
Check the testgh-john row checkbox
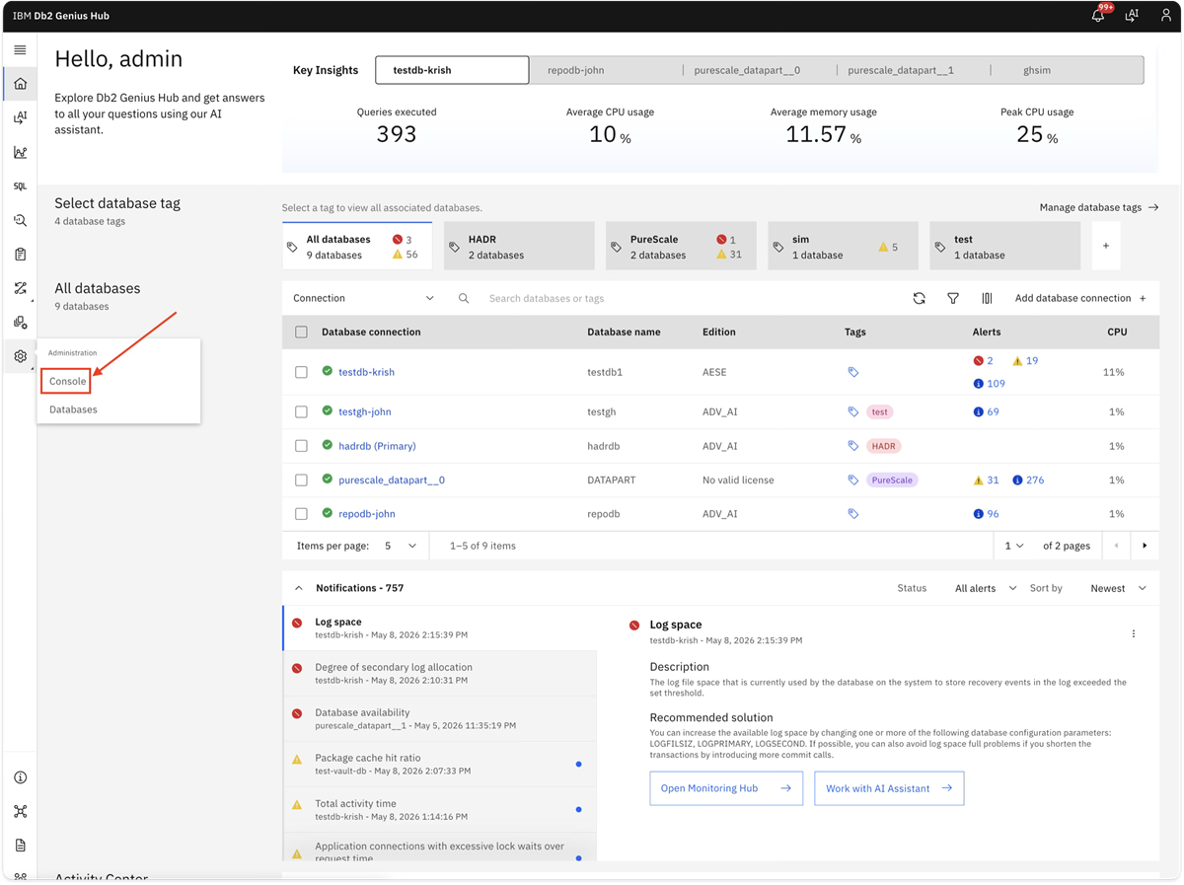point(301,411)
